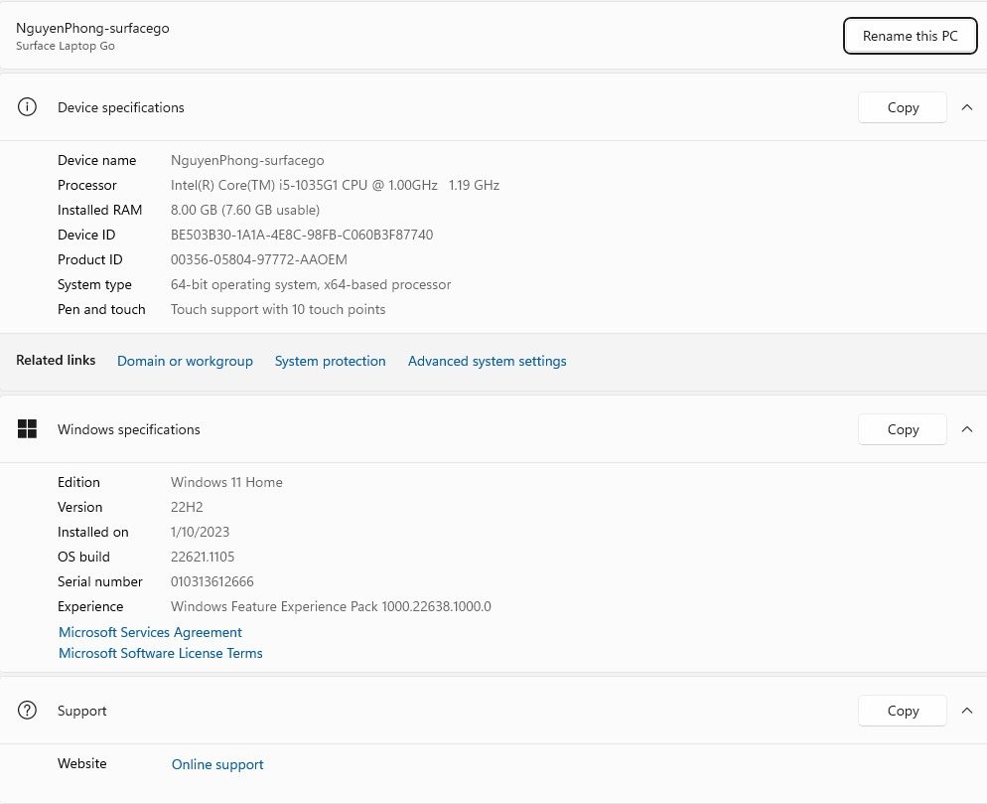The width and height of the screenshot is (987, 804).
Task: Open Domain or workgroup link
Action: [185, 361]
